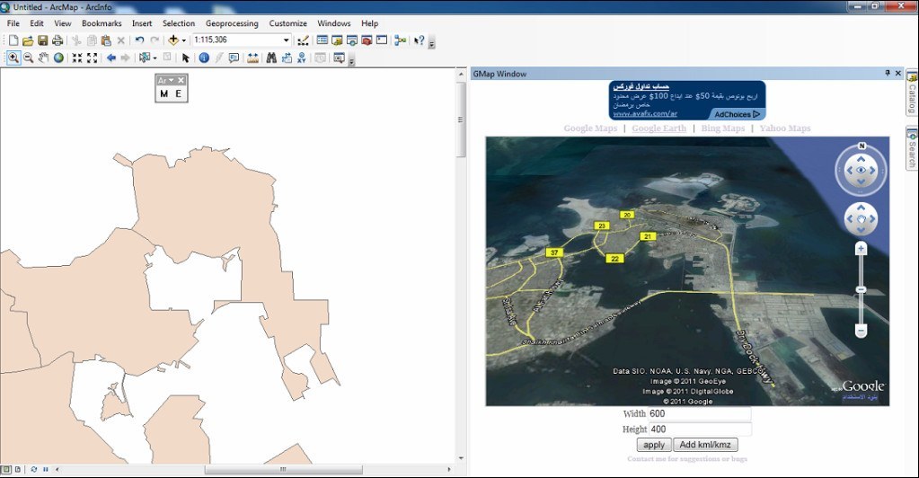
Task: Save the current map document
Action: click(x=42, y=40)
